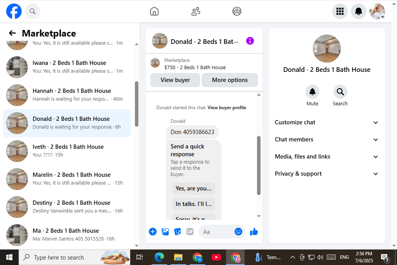Open the apps grid menu
397x265 pixels.
[x=340, y=11]
